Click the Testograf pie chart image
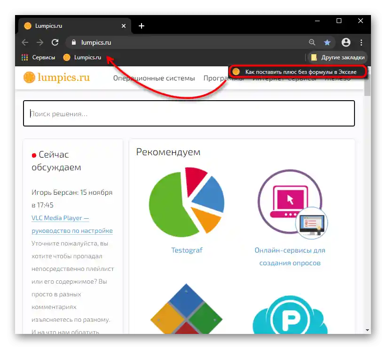386x349 pixels. point(187,202)
